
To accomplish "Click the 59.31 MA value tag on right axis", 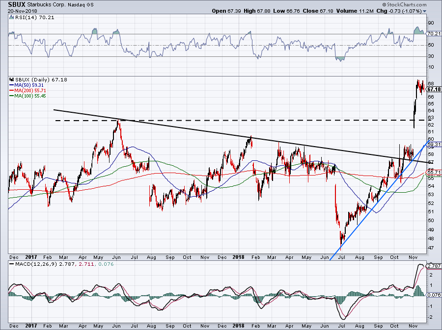I will (x=434, y=145).
